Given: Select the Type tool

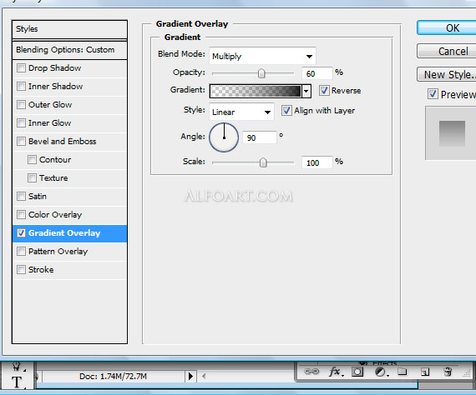Looking at the screenshot, I should coord(17,382).
